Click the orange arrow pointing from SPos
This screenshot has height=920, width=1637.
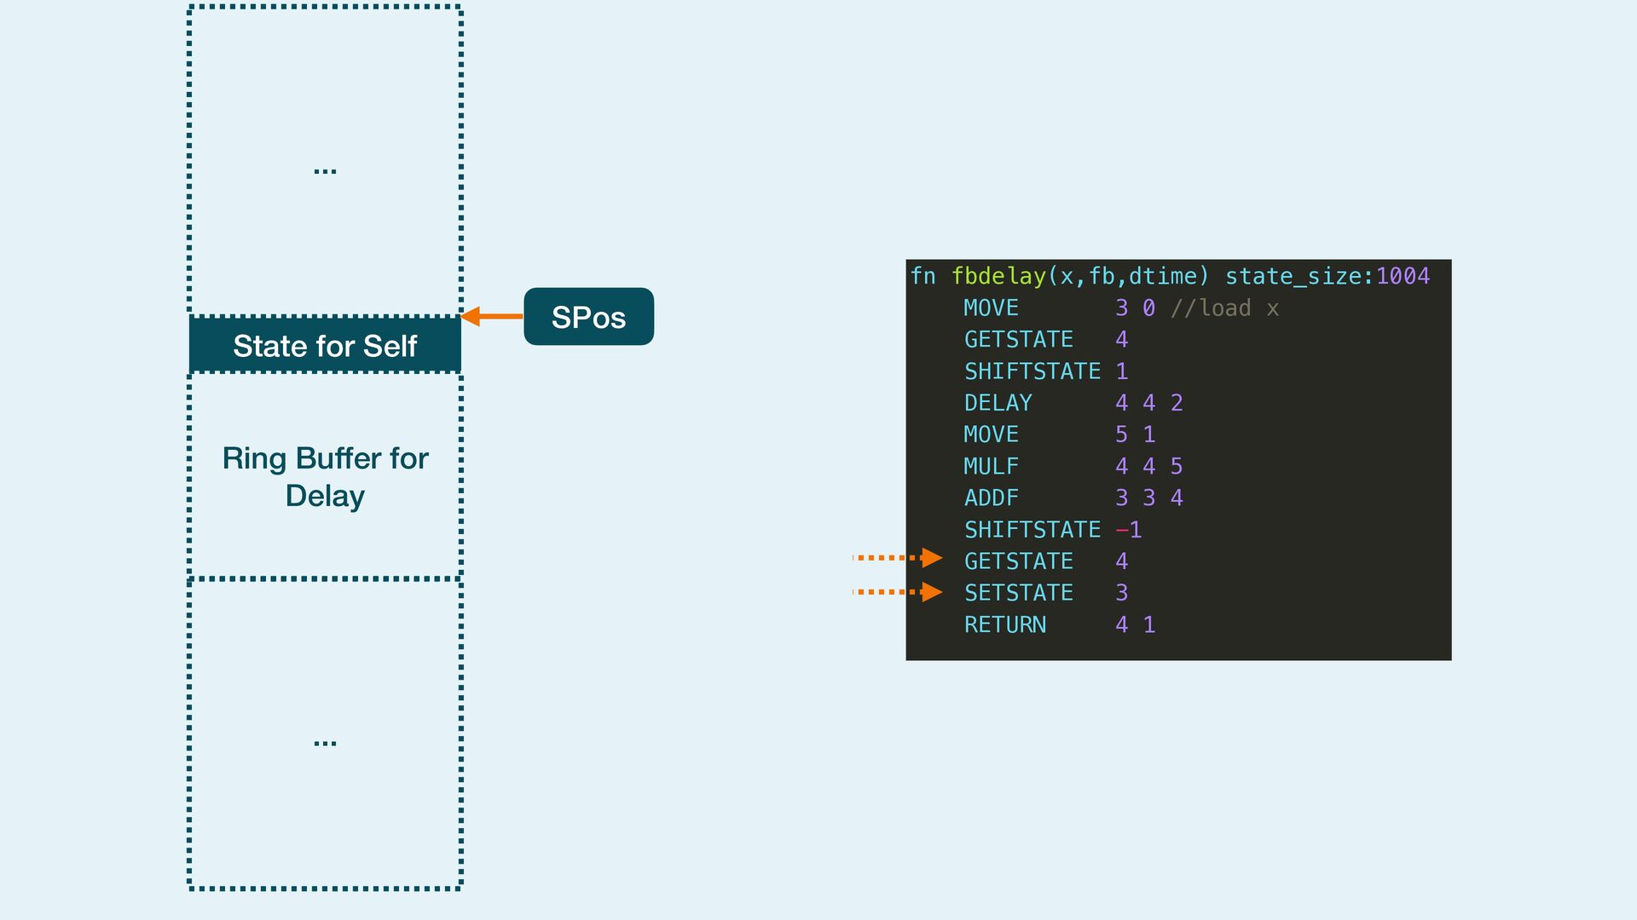492,316
